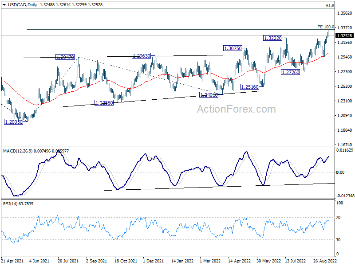Click the FE 100.0 projection label
Image resolution: width=355 pixels, height=266 pixels.
click(325, 27)
